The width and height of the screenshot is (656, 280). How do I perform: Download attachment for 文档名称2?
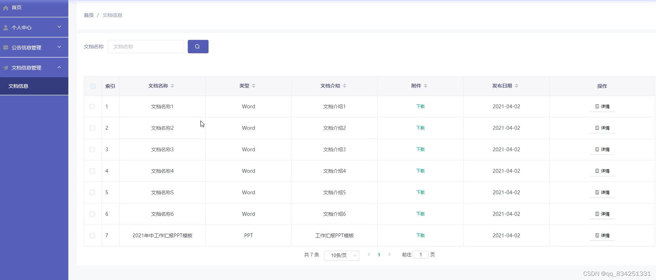420,128
